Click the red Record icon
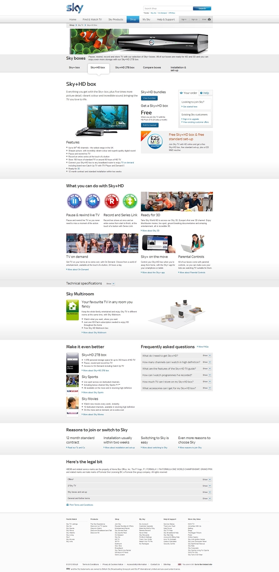The width and height of the screenshot is (279, 572). tap(111, 201)
